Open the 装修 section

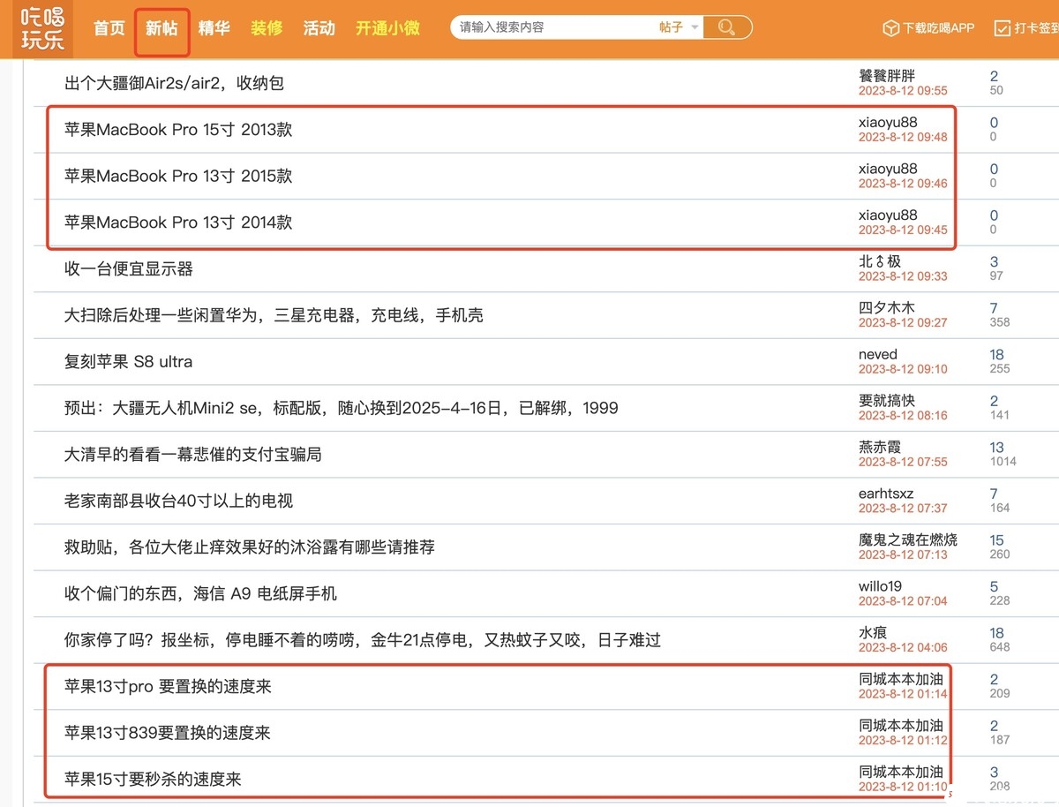(x=267, y=27)
